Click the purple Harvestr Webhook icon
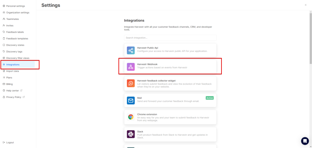312x148 pixels. click(131, 67)
